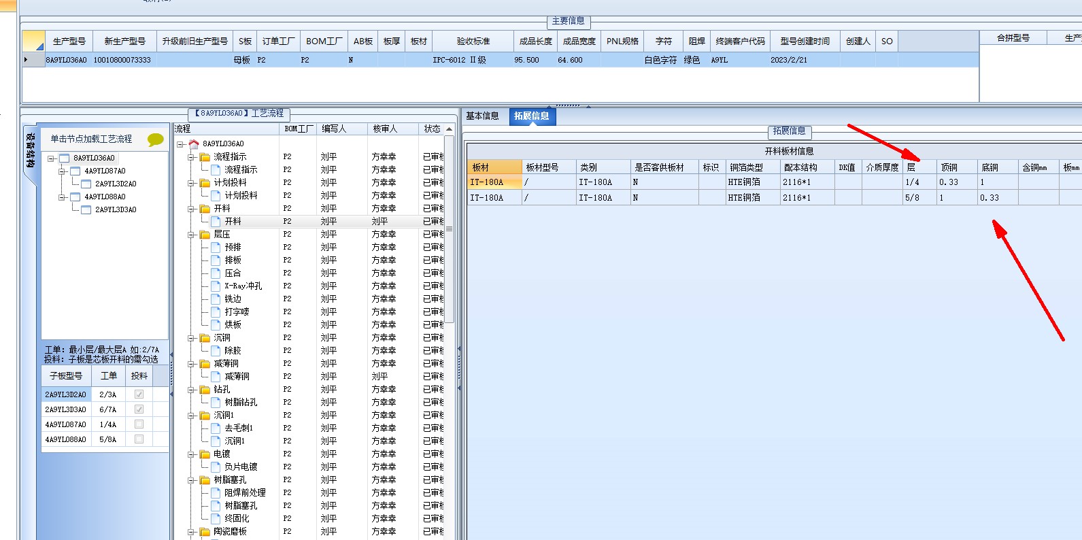The image size is (1082, 540).
Task: Collapse the 层压 folder node
Action: pos(192,235)
